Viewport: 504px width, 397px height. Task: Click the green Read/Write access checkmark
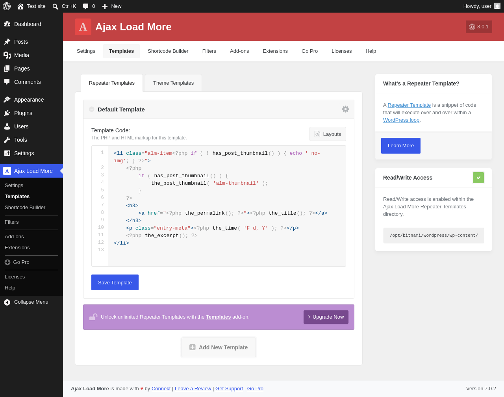tap(478, 178)
